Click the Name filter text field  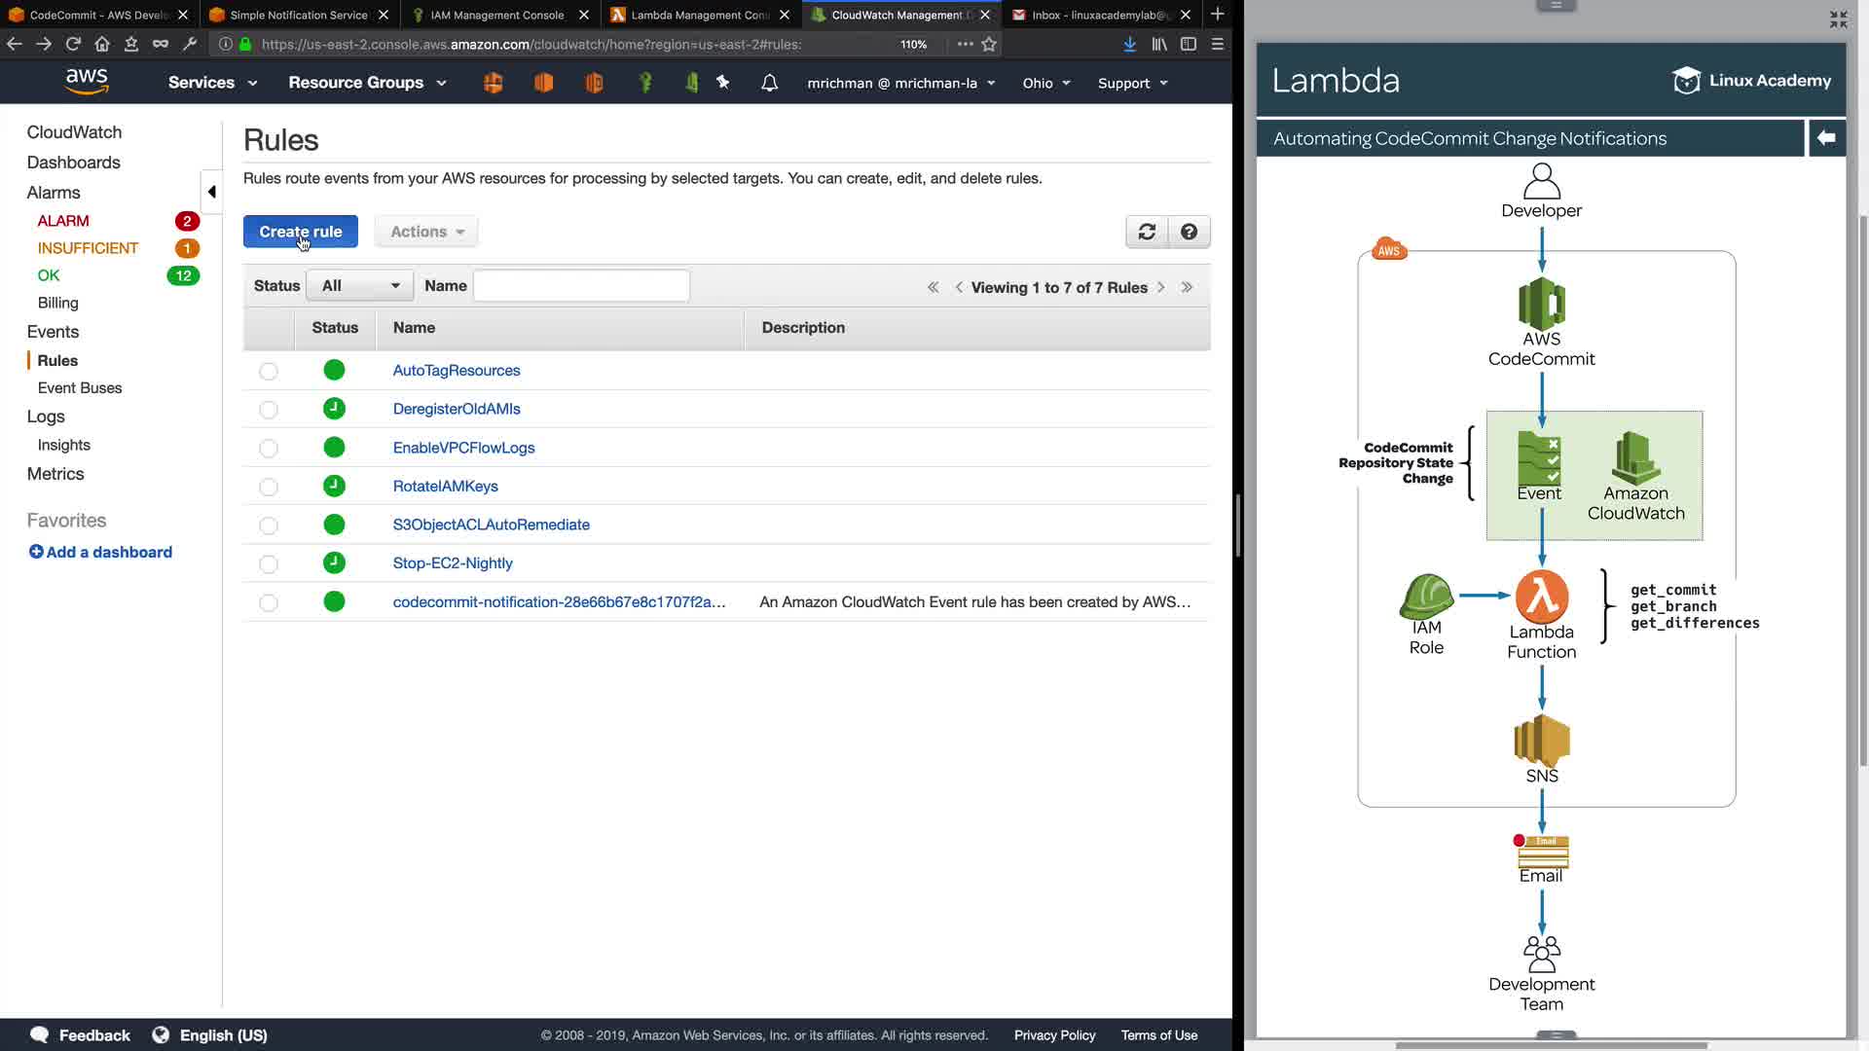click(581, 286)
